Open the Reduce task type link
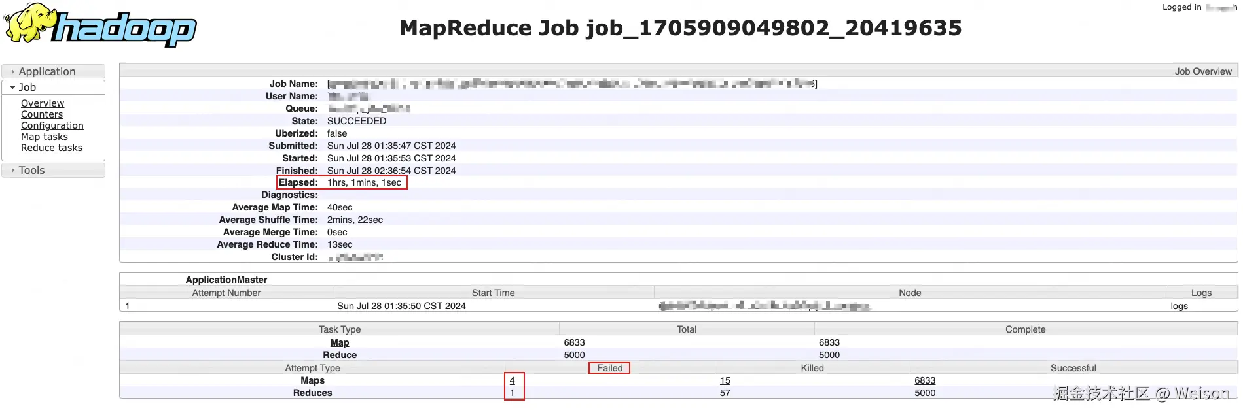1243x415 pixels. 340,355
